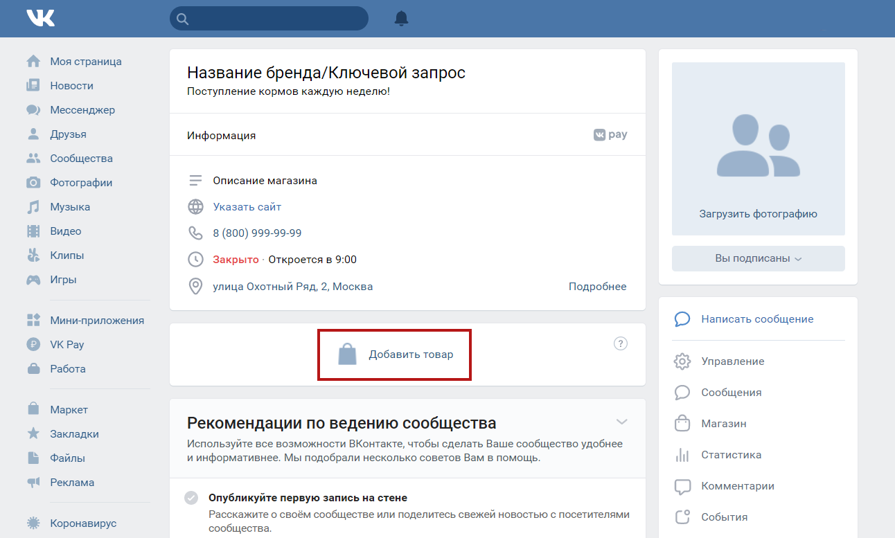Image resolution: width=895 pixels, height=538 pixels.
Task: Click the camera icon beside Фотографии
Action: (33, 182)
